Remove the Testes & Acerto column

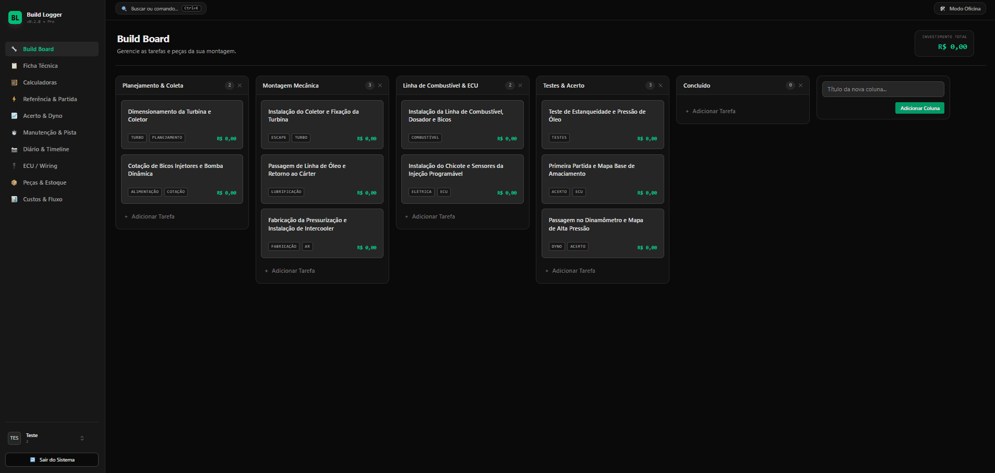pyautogui.click(x=661, y=86)
